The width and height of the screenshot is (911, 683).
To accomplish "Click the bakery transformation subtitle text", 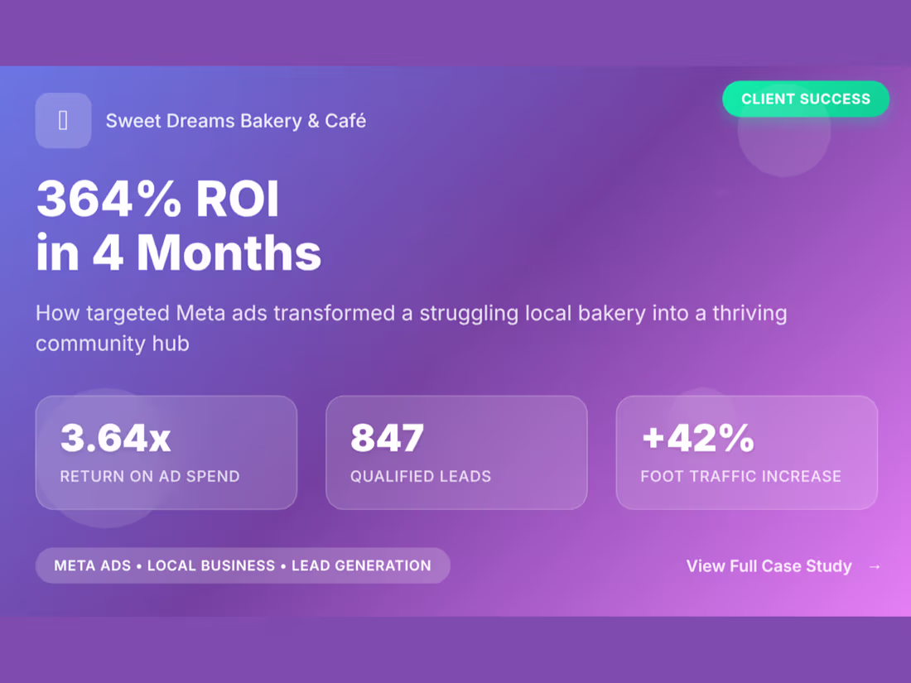I will pos(411,328).
